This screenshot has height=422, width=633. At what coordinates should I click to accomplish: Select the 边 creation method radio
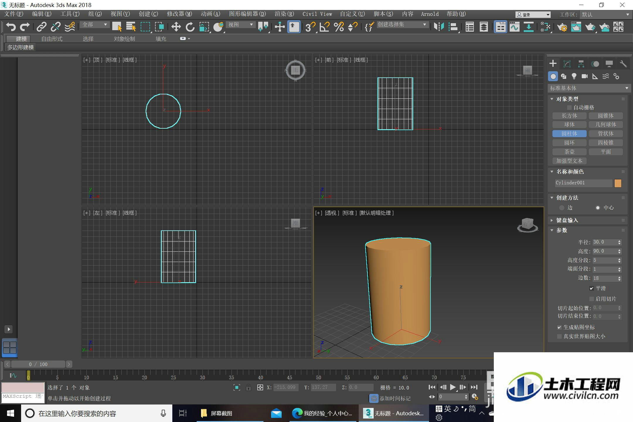[x=562, y=208]
